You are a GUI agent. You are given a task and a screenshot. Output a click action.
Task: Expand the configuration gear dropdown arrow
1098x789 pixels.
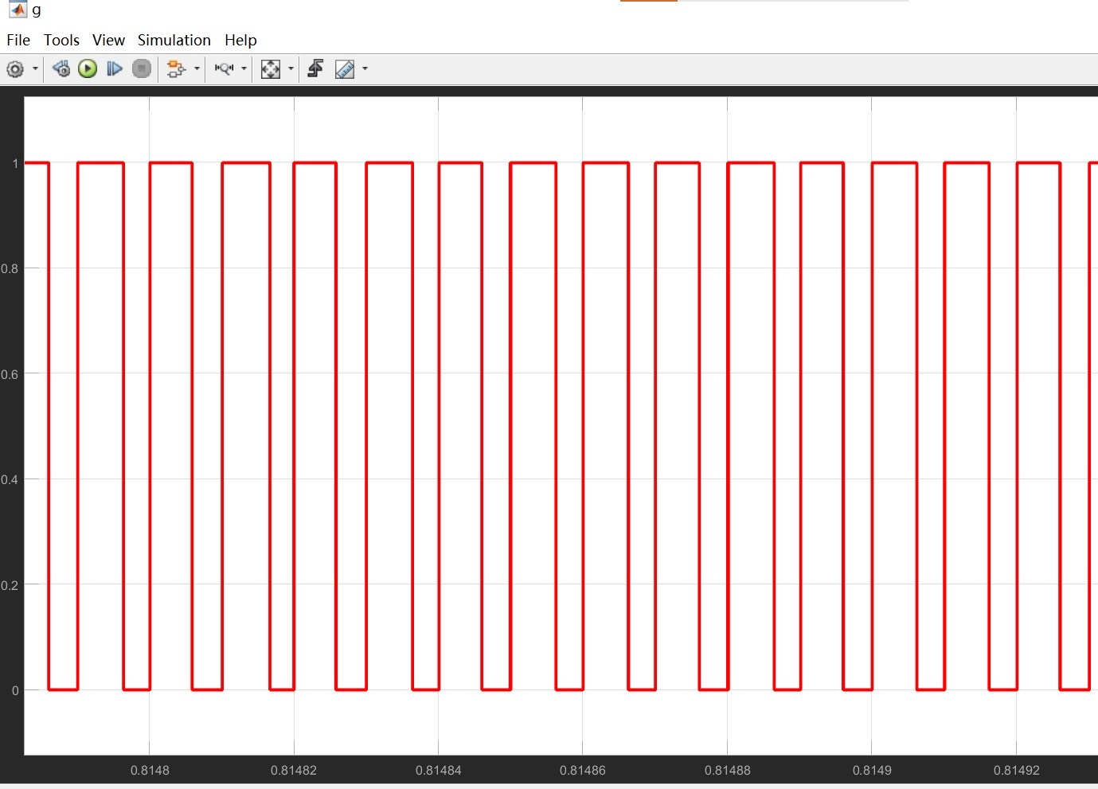pyautogui.click(x=35, y=69)
